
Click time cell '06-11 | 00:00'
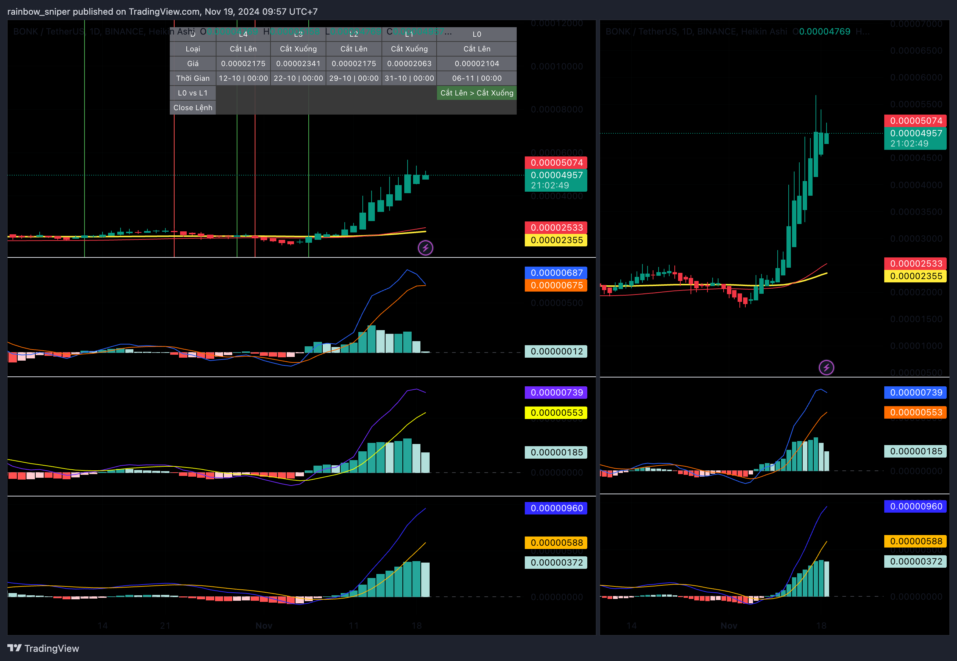(x=477, y=78)
